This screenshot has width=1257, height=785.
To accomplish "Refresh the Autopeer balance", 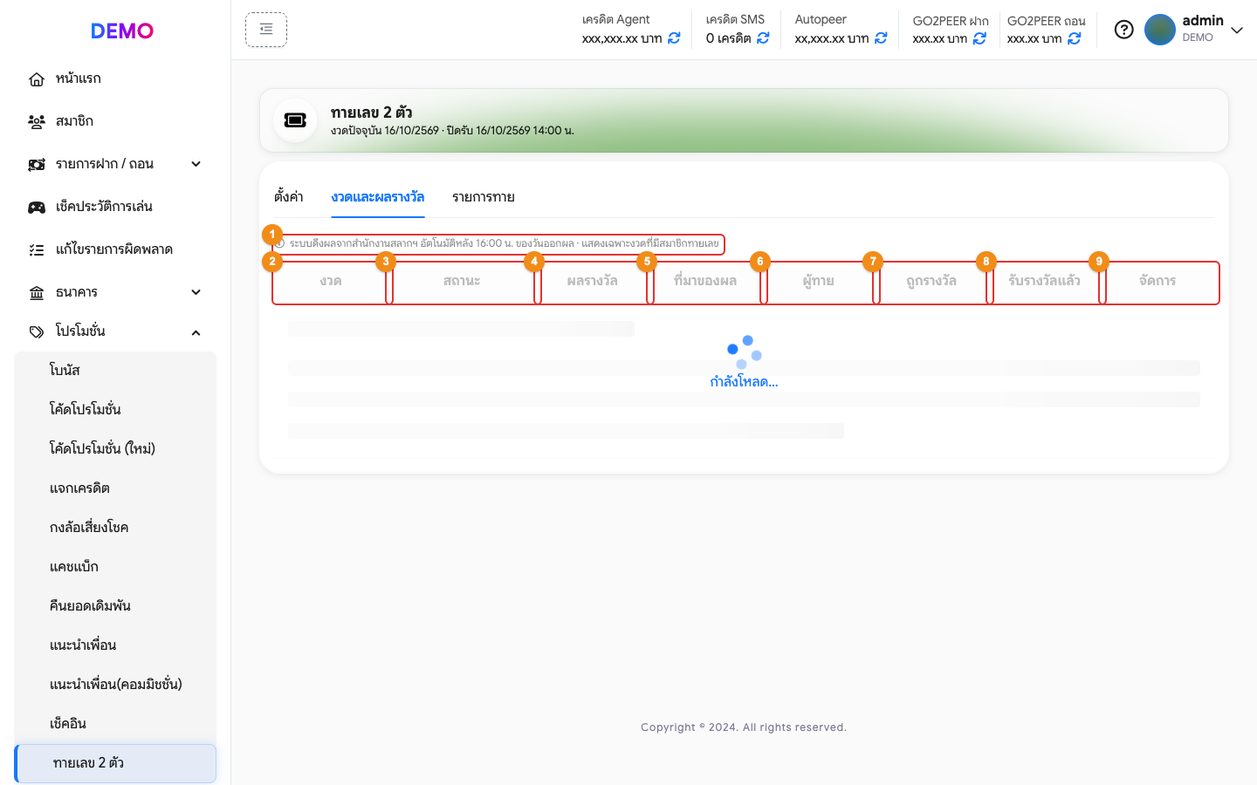I will tap(881, 38).
